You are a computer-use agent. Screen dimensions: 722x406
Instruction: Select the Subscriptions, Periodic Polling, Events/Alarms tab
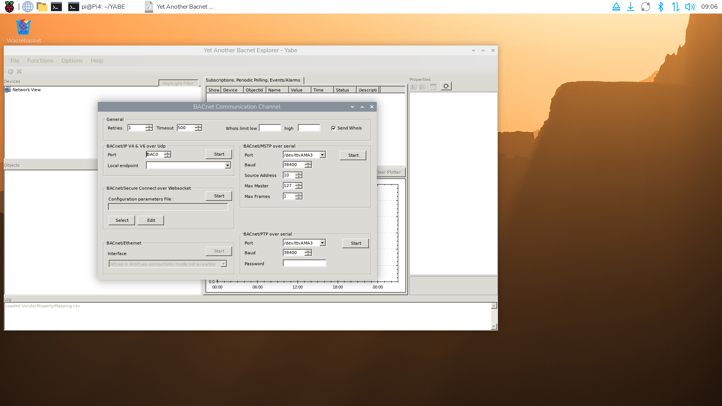click(x=253, y=80)
